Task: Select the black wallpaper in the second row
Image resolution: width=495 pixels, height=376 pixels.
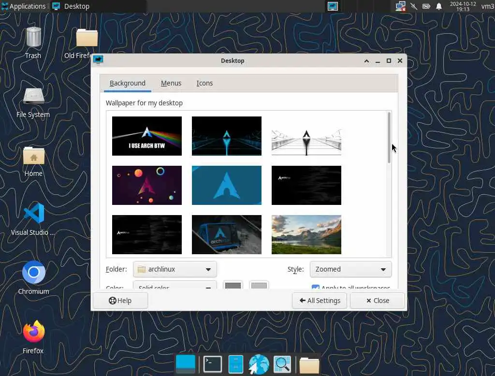Action: tap(306, 185)
